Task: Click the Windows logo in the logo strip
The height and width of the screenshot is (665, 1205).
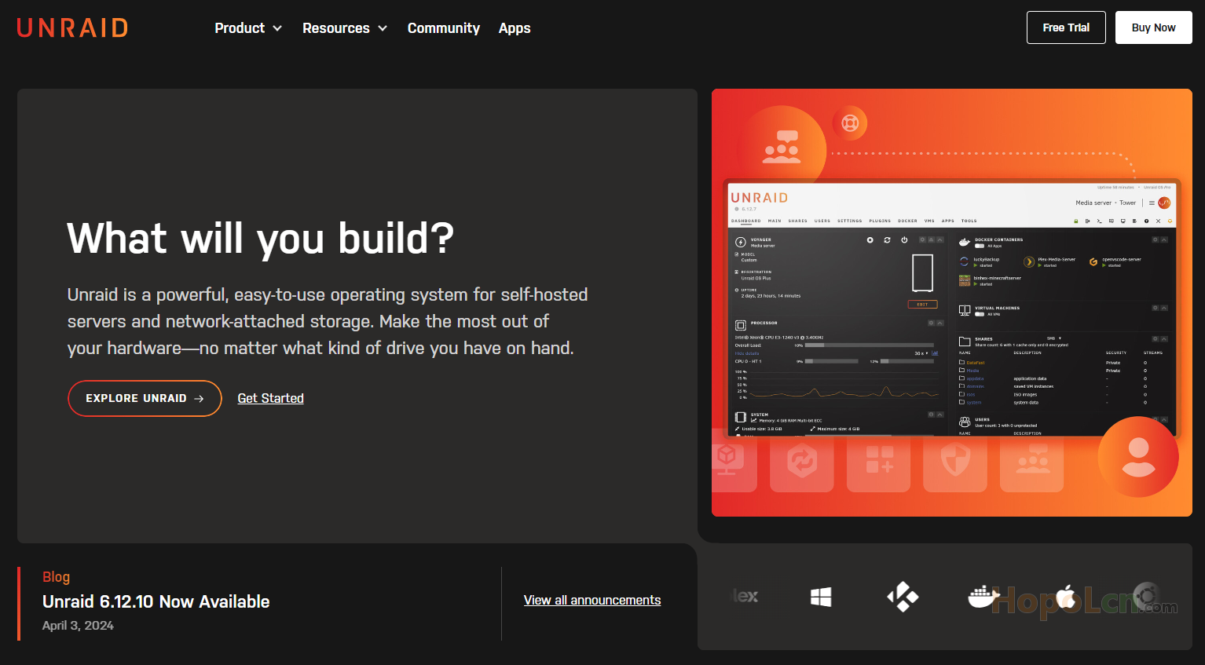Action: (821, 597)
